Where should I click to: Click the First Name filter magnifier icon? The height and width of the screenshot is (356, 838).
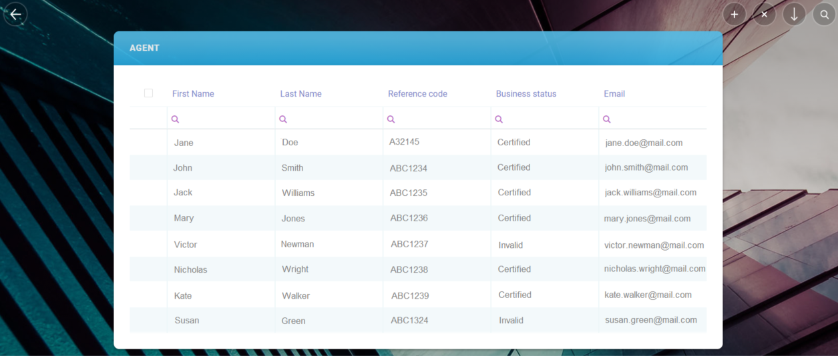click(x=176, y=119)
